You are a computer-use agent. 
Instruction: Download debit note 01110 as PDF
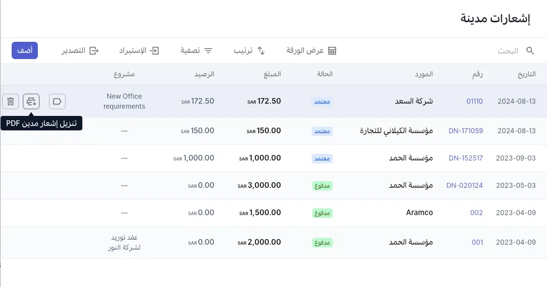31,101
